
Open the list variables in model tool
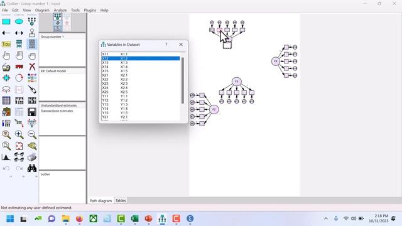[19, 44]
